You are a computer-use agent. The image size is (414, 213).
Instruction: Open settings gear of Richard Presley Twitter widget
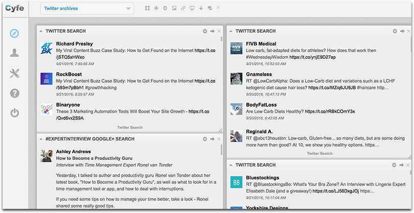[x=205, y=31]
